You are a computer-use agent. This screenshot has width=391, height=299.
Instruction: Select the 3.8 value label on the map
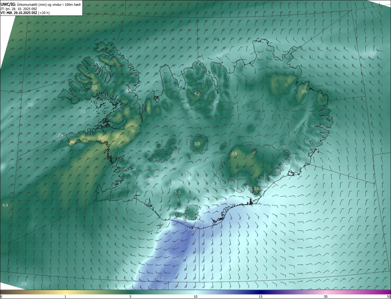coord(256,189)
